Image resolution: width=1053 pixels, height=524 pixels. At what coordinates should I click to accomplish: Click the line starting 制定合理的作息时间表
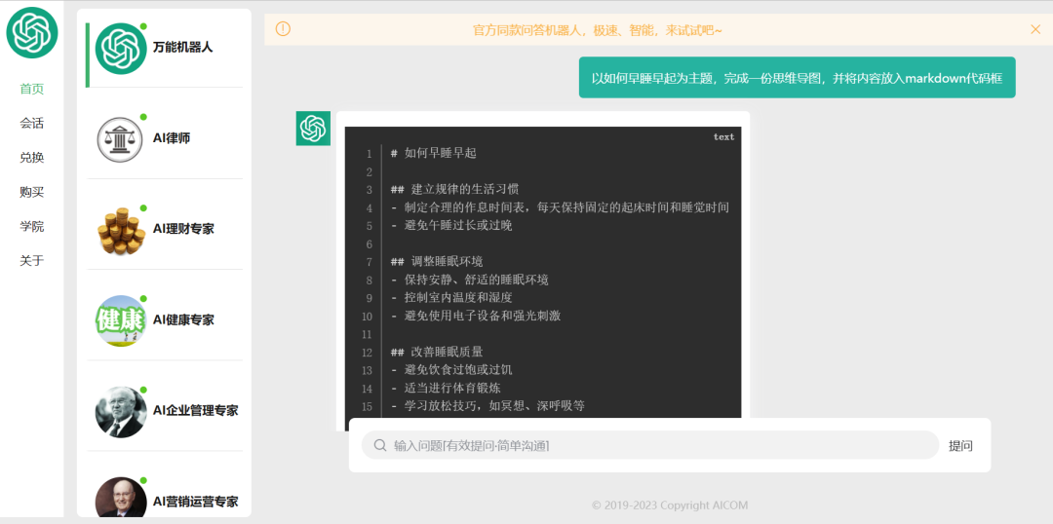tap(560, 208)
